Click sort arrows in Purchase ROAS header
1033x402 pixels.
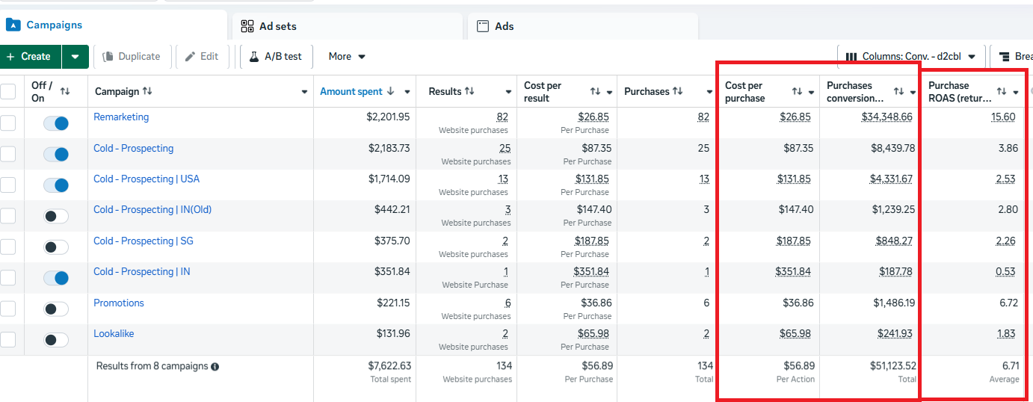click(1001, 92)
